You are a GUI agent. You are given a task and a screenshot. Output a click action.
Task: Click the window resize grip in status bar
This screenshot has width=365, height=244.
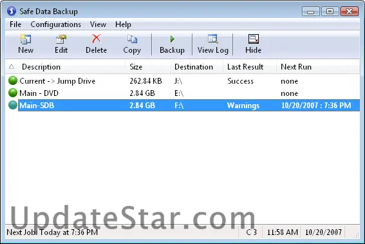click(356, 235)
